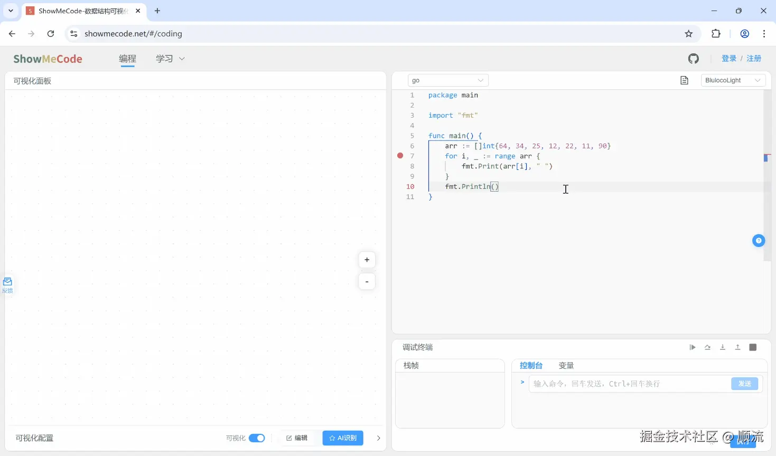
Task: Click the browser forward arrow
Action: pyautogui.click(x=31, y=34)
